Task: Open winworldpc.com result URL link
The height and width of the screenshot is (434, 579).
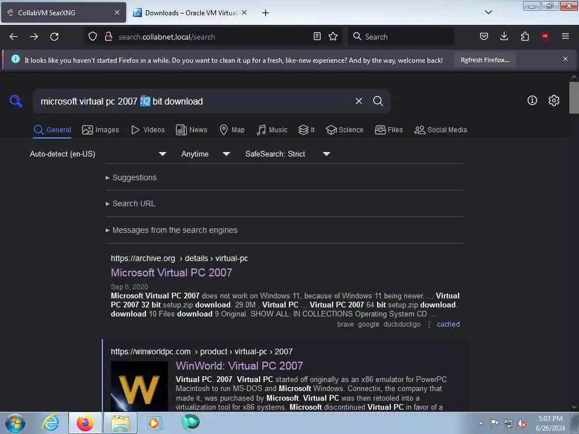Action: point(202,351)
